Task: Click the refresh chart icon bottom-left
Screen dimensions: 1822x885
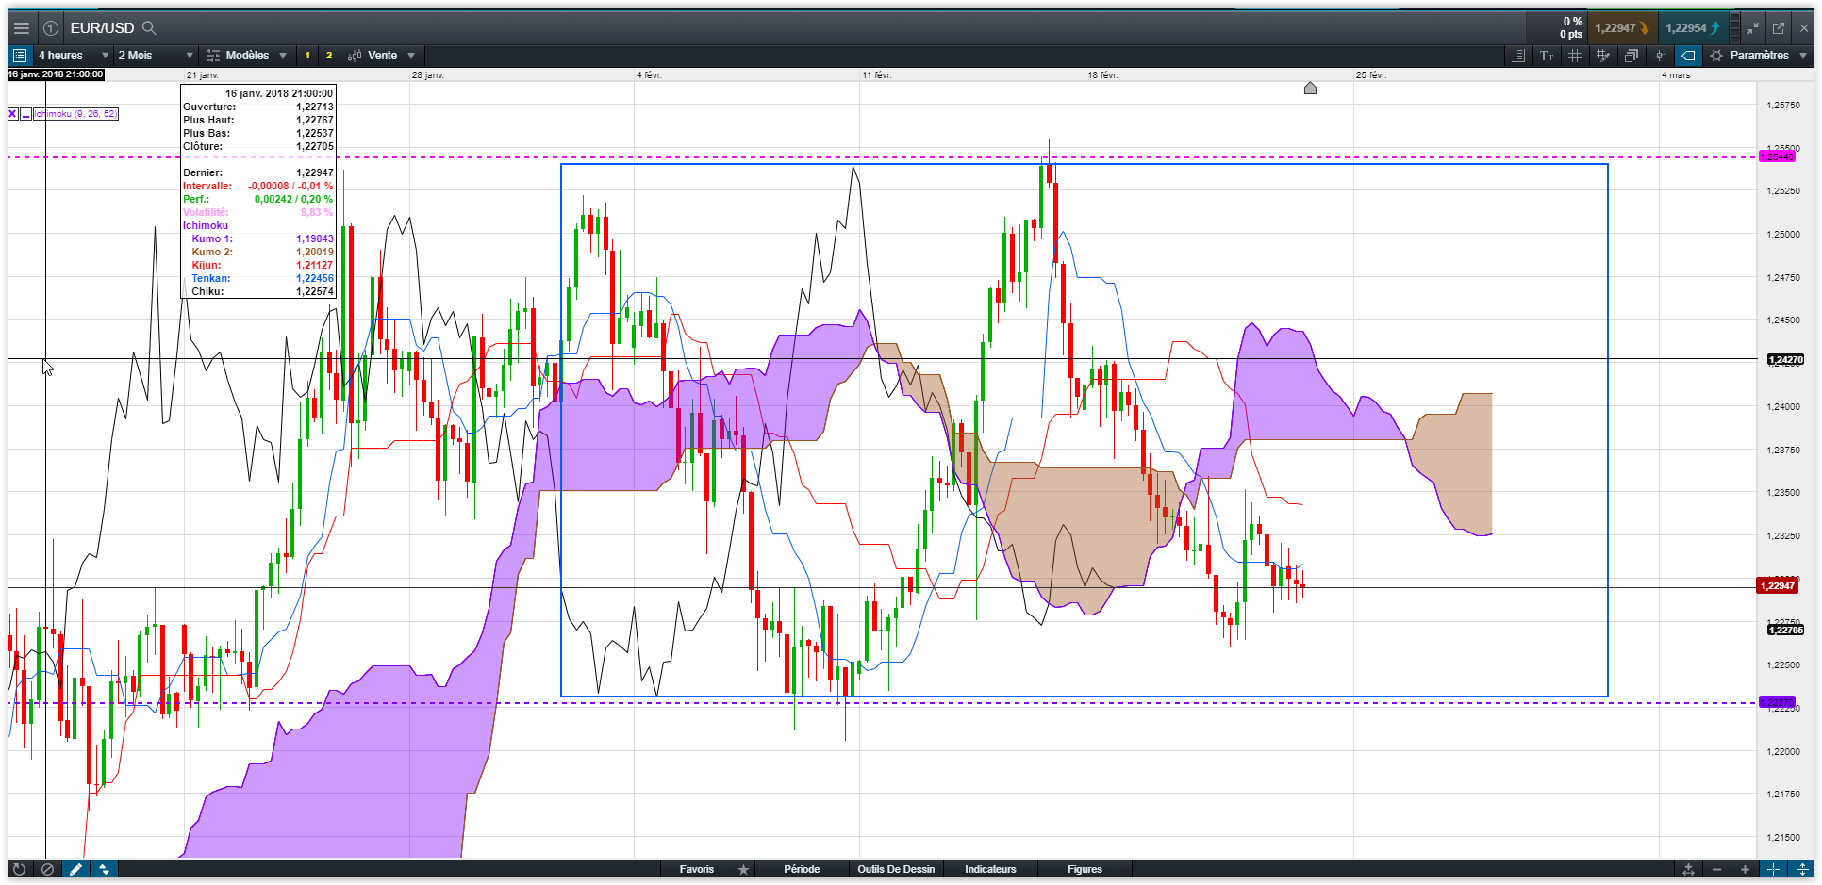Action: pos(19,869)
